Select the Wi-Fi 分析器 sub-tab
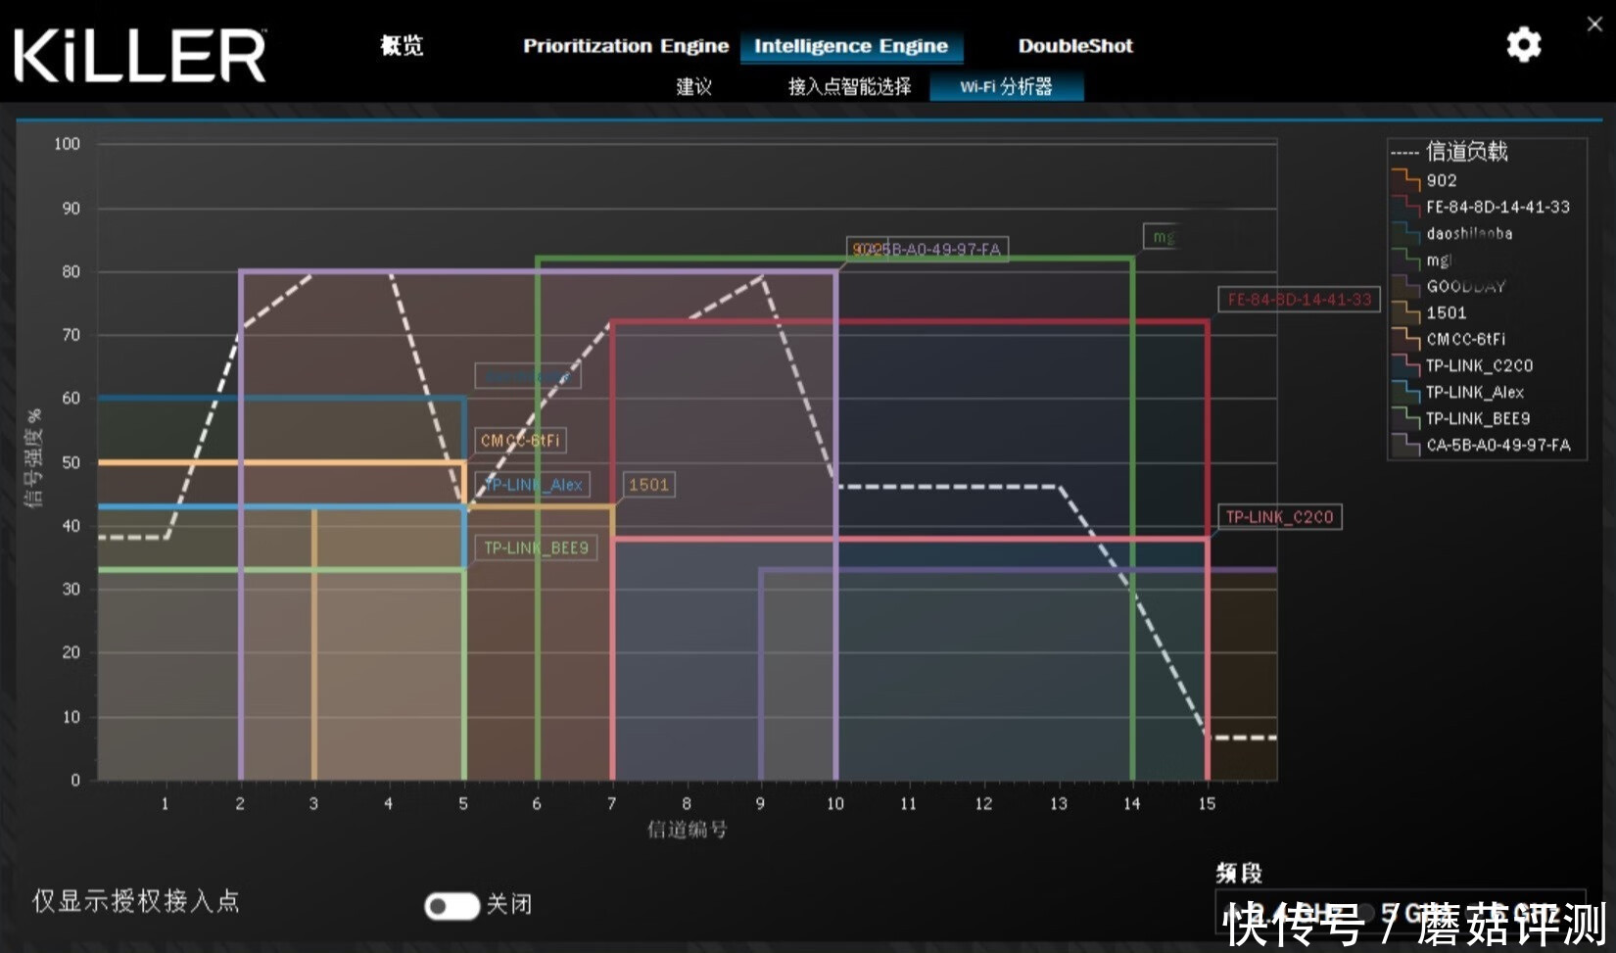Image resolution: width=1616 pixels, height=953 pixels. [x=1006, y=86]
